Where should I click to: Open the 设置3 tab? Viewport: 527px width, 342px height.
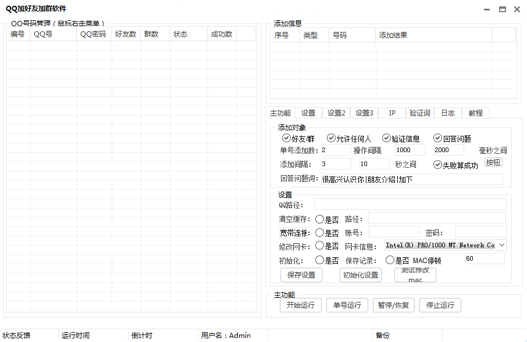point(364,113)
